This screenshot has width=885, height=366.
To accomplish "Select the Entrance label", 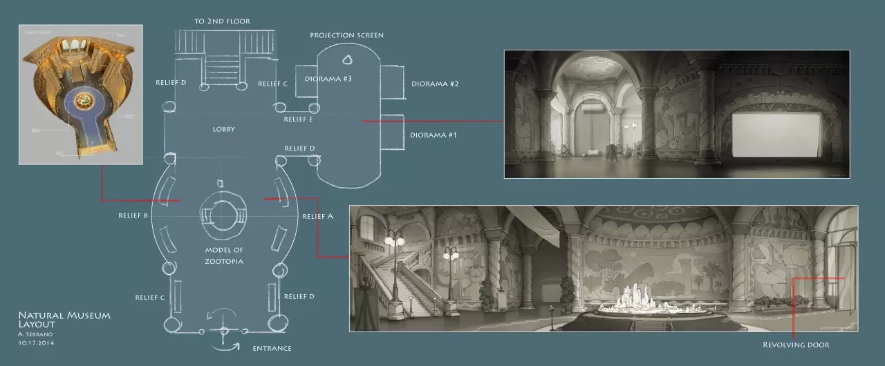I will click(x=270, y=348).
